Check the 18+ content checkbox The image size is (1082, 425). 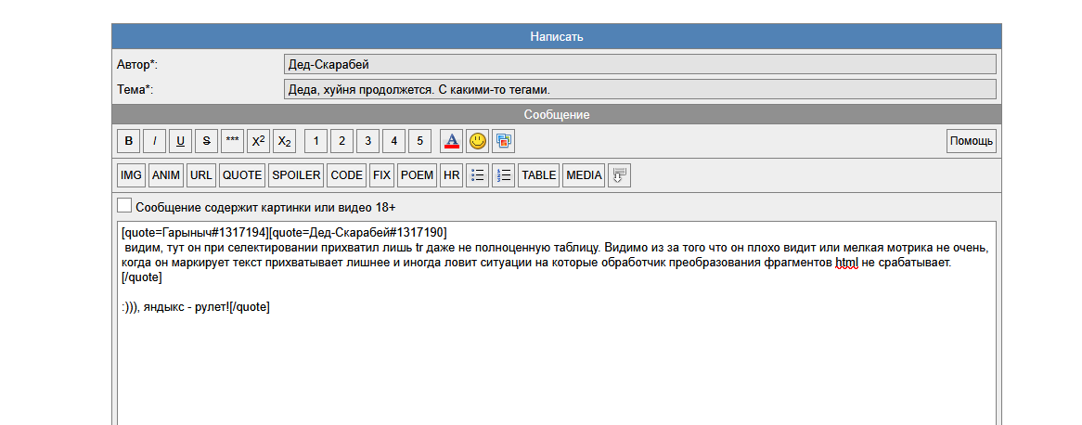(x=124, y=206)
